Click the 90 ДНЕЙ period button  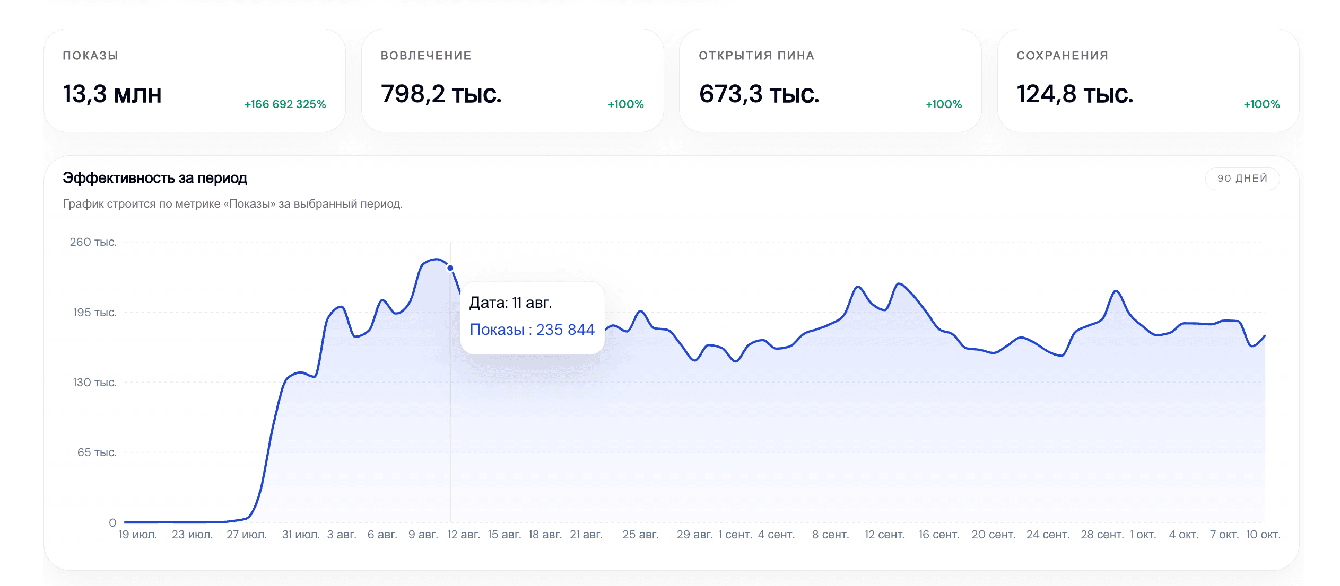coord(1242,179)
